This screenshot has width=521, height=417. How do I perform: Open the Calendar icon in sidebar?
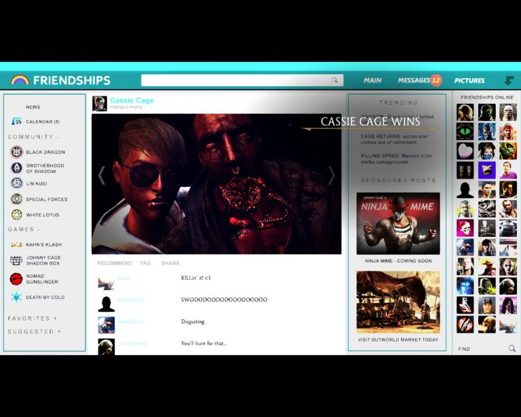coord(16,122)
